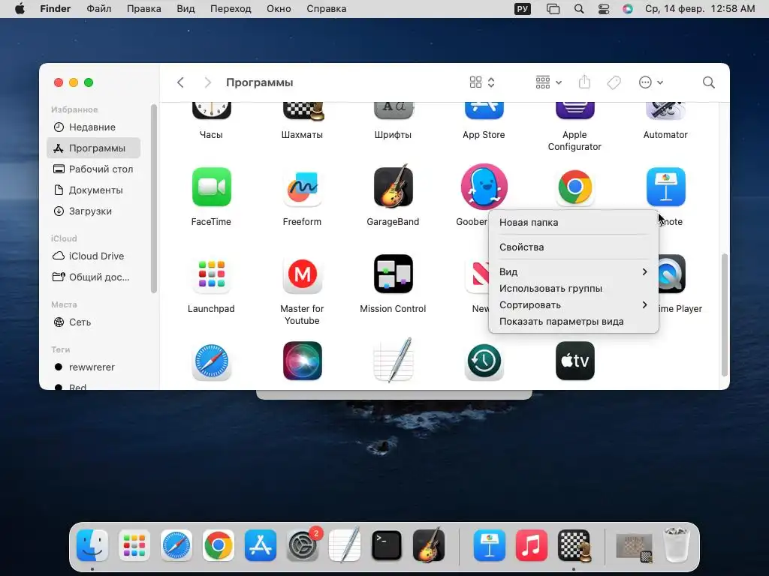The image size is (769, 576).
Task: Open Недавние in the sidebar
Action: [x=94, y=127]
